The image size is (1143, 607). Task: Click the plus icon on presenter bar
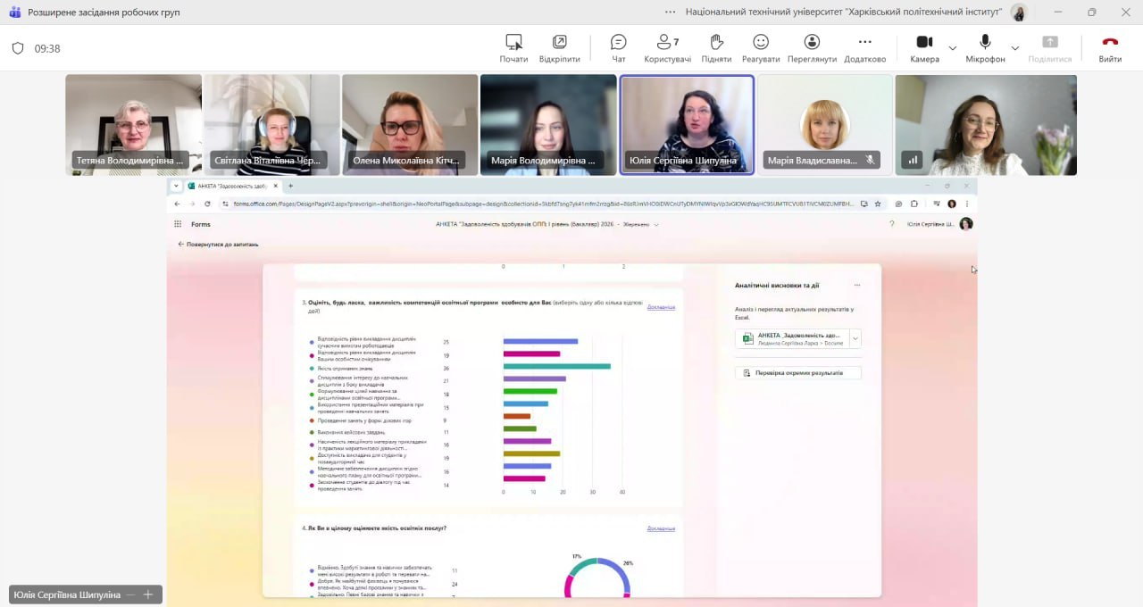148,595
